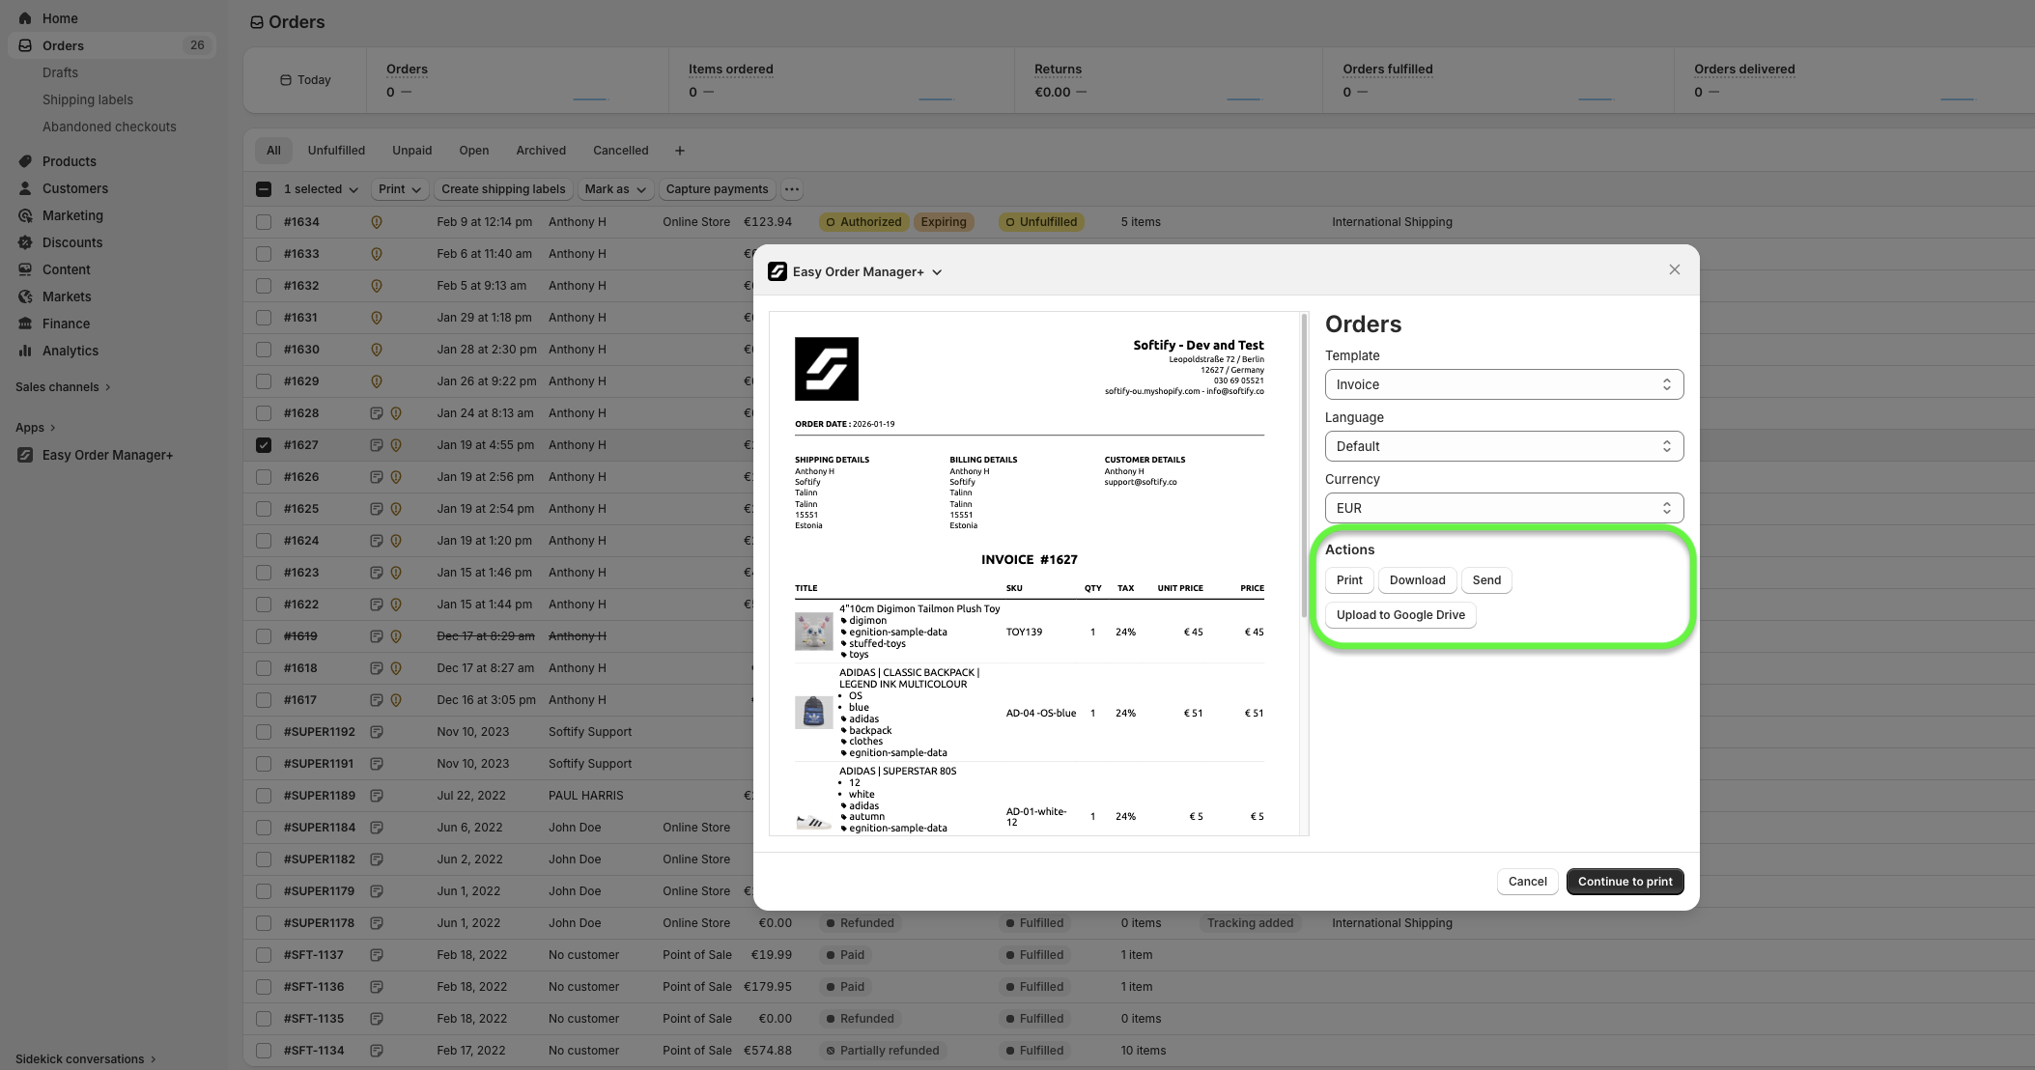Open the three-dots more actions button
The image size is (2035, 1070).
pos(791,189)
